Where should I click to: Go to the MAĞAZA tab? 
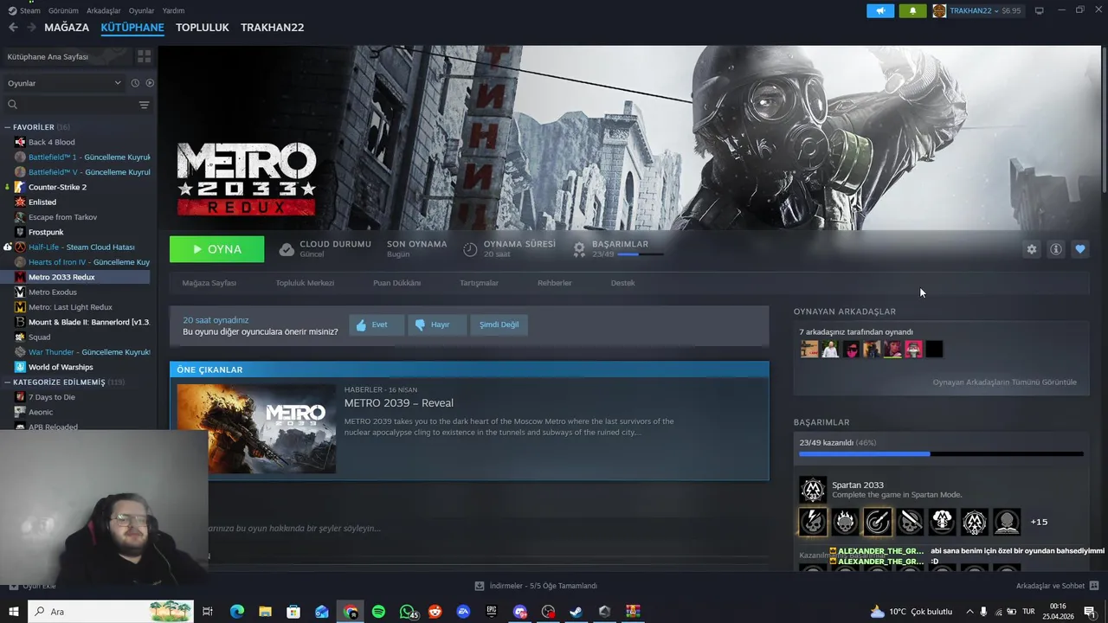67,28
